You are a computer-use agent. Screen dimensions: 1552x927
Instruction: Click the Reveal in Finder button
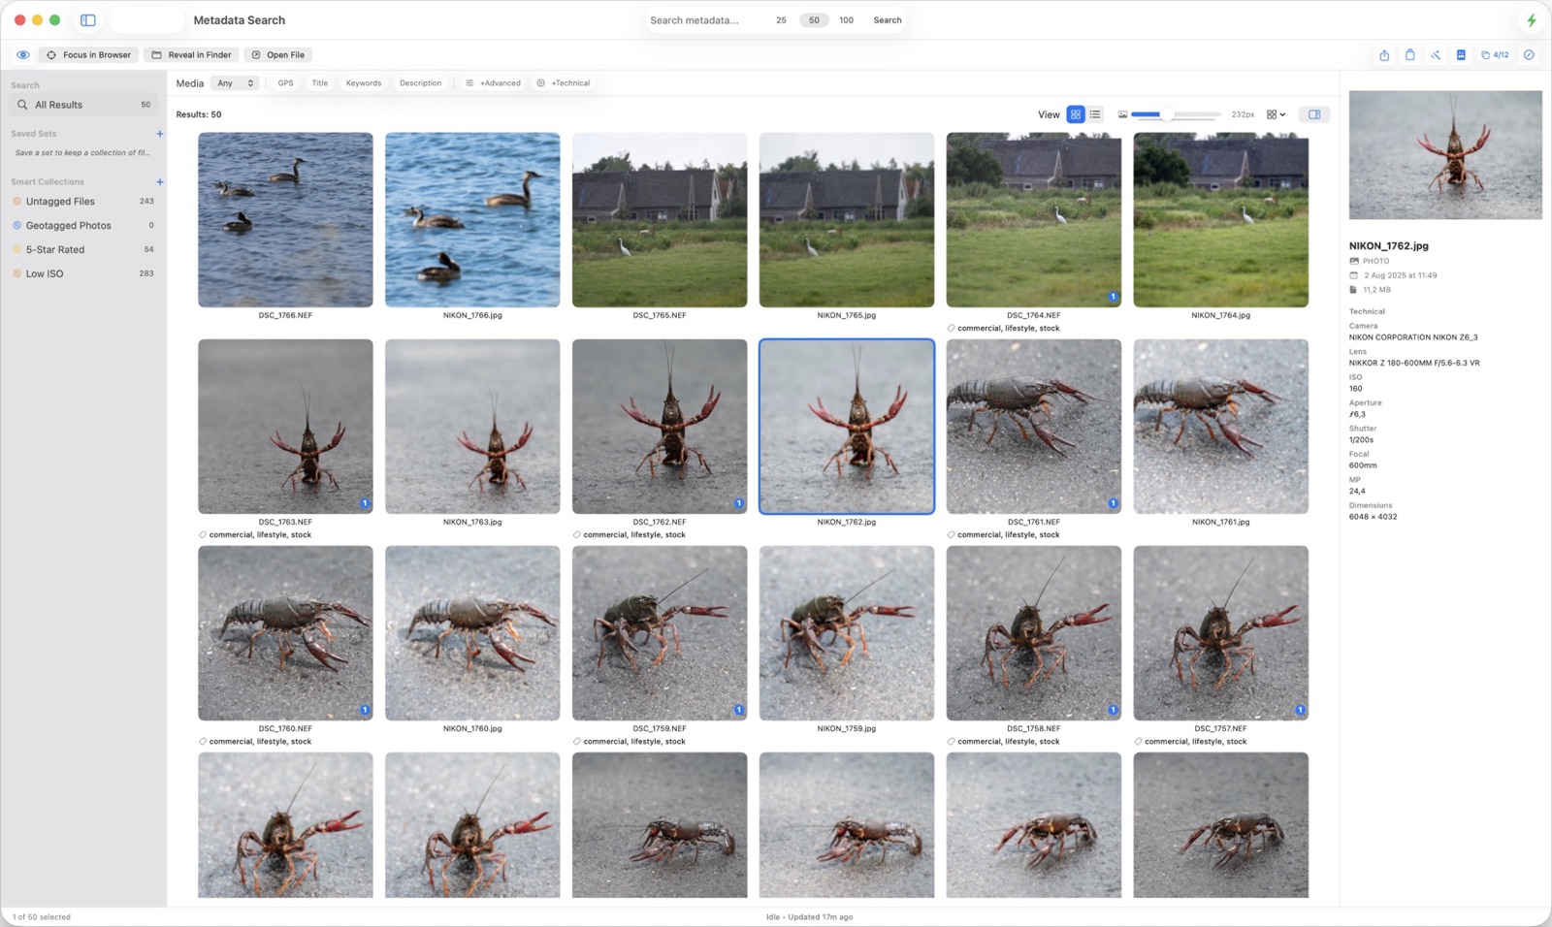pos(190,54)
